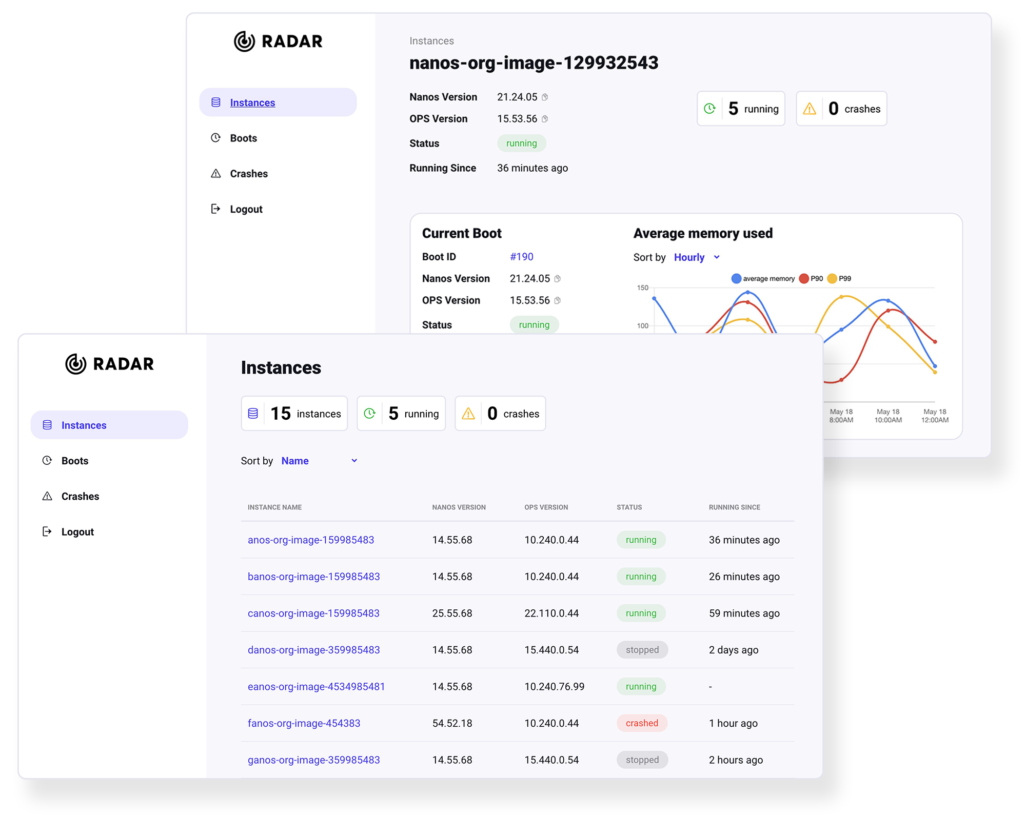Click the RUNNING SINCE column header

coord(734,507)
